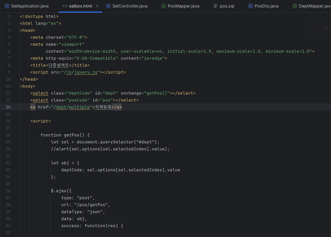
Task: Click line number 26 in gutter
Action: [x=8, y=191]
